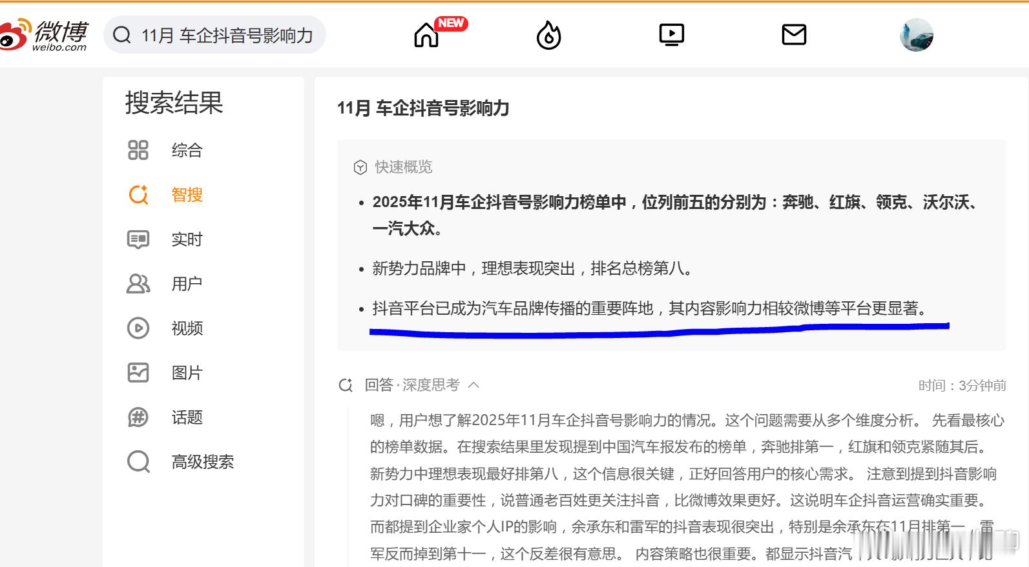
Task: Collapse the 深度思考 chevron
Action: click(x=473, y=385)
